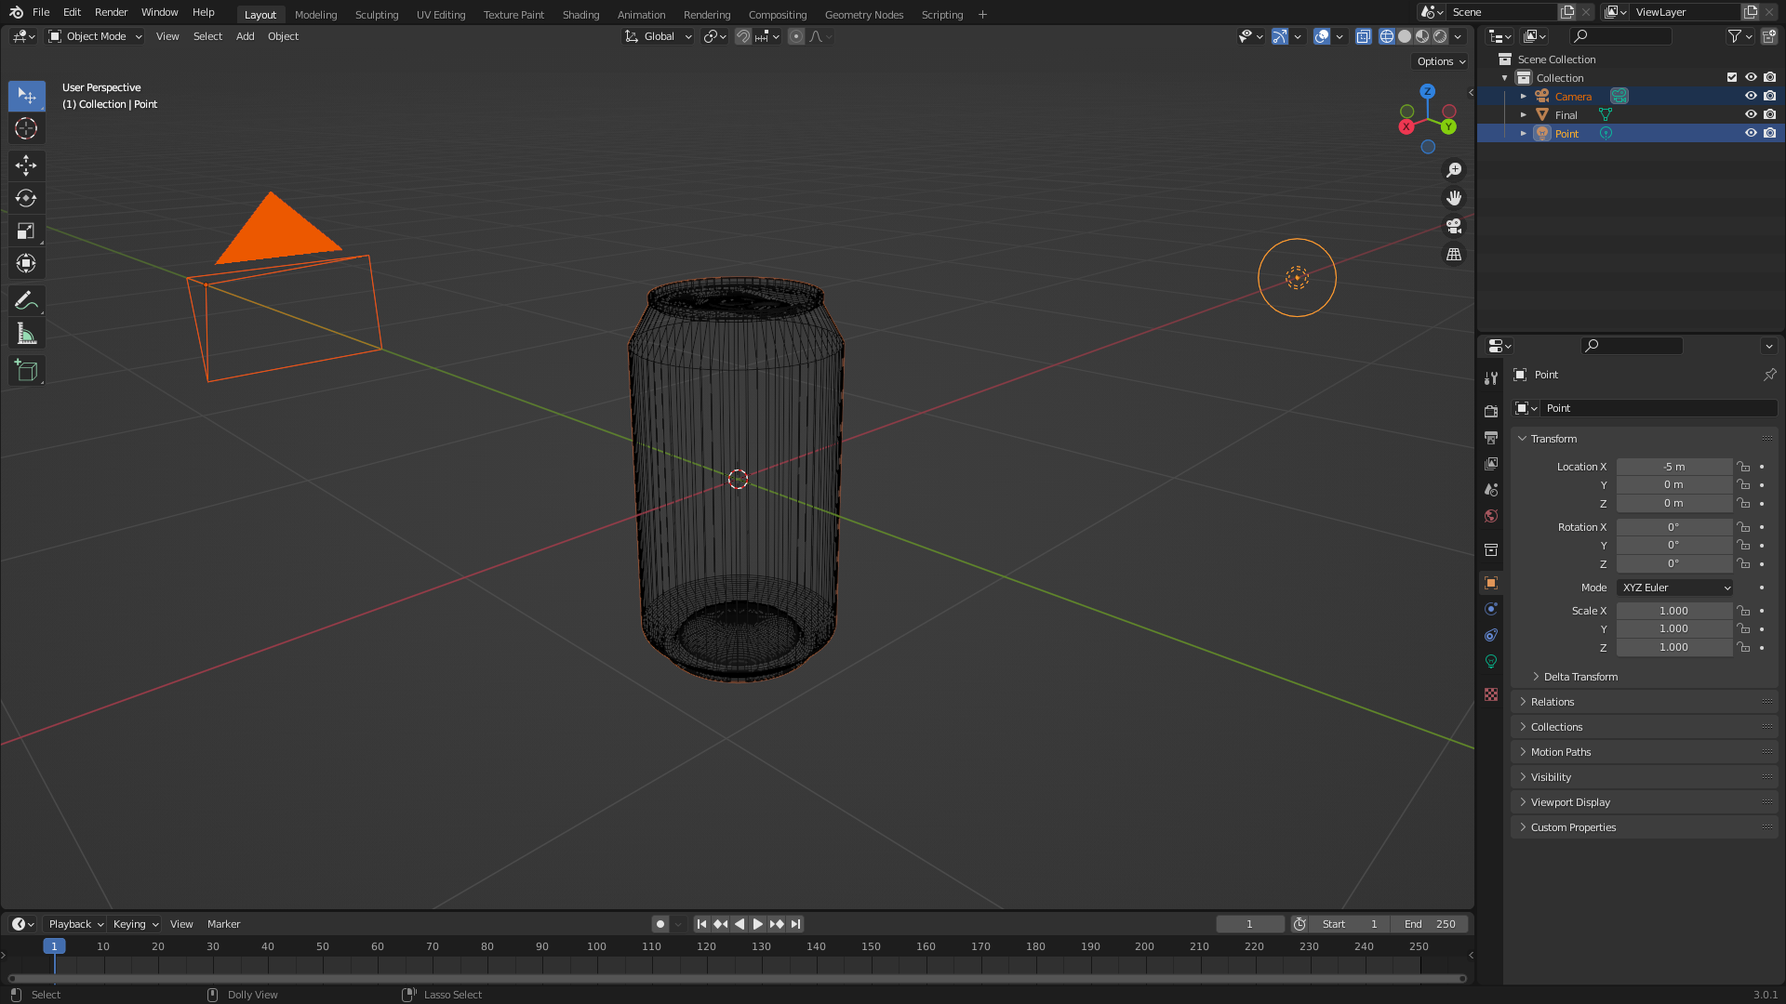Viewport: 1786px width, 1004px height.
Task: Activate the Rotate tool
Action: 26,198
